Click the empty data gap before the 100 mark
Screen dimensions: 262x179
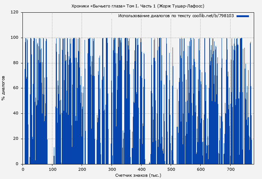tap(50, 112)
